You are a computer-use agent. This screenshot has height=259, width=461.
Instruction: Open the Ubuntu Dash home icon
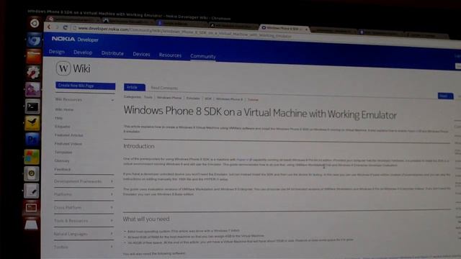point(35,23)
